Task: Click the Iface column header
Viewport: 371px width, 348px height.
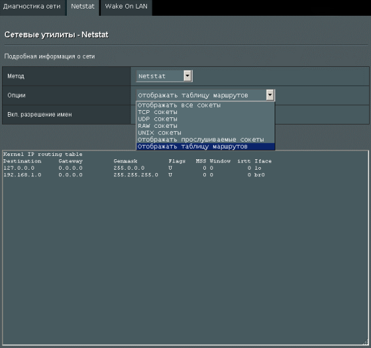Action: 263,161
